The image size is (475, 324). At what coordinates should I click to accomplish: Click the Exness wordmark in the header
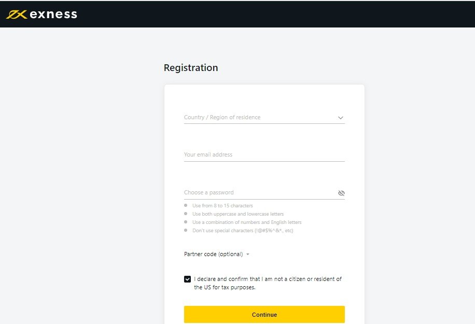click(53, 15)
